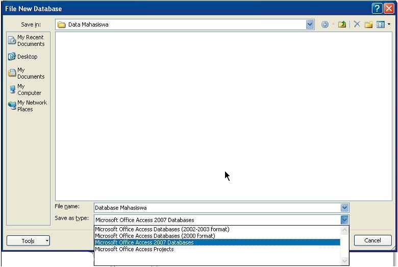Click the Delete X icon in toolbar

coord(357,25)
